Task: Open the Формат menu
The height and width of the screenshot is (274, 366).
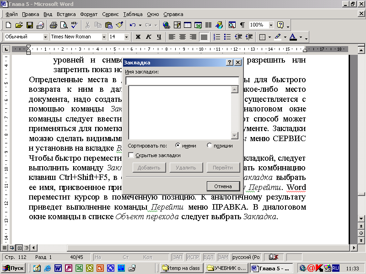Action: click(89, 14)
